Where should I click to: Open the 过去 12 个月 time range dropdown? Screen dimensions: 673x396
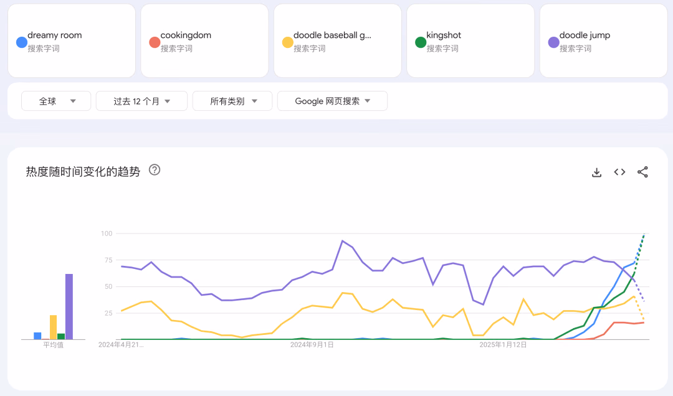pos(141,101)
